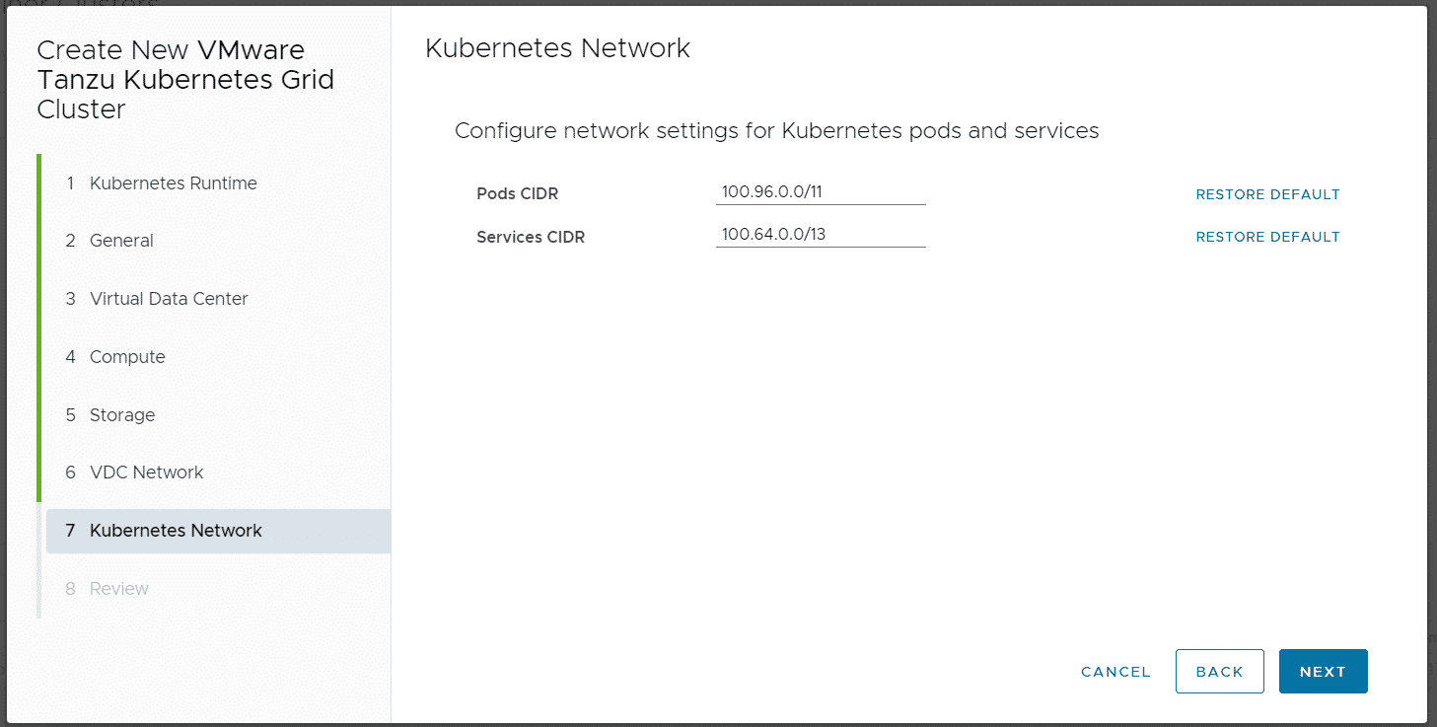Focus the Services CIDR input field
1437x727 pixels.
coord(821,235)
